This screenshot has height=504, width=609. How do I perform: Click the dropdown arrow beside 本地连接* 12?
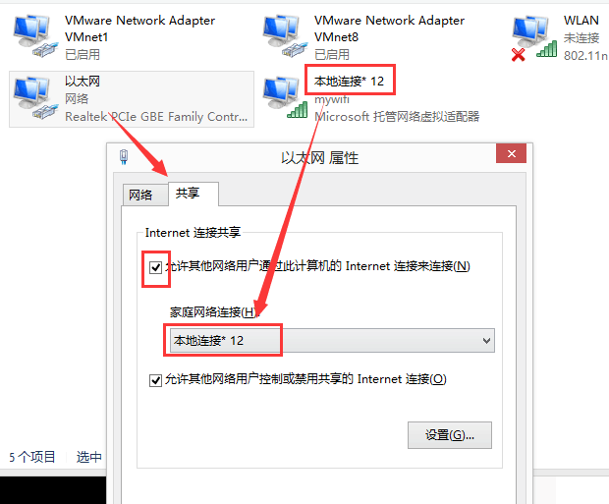click(486, 341)
